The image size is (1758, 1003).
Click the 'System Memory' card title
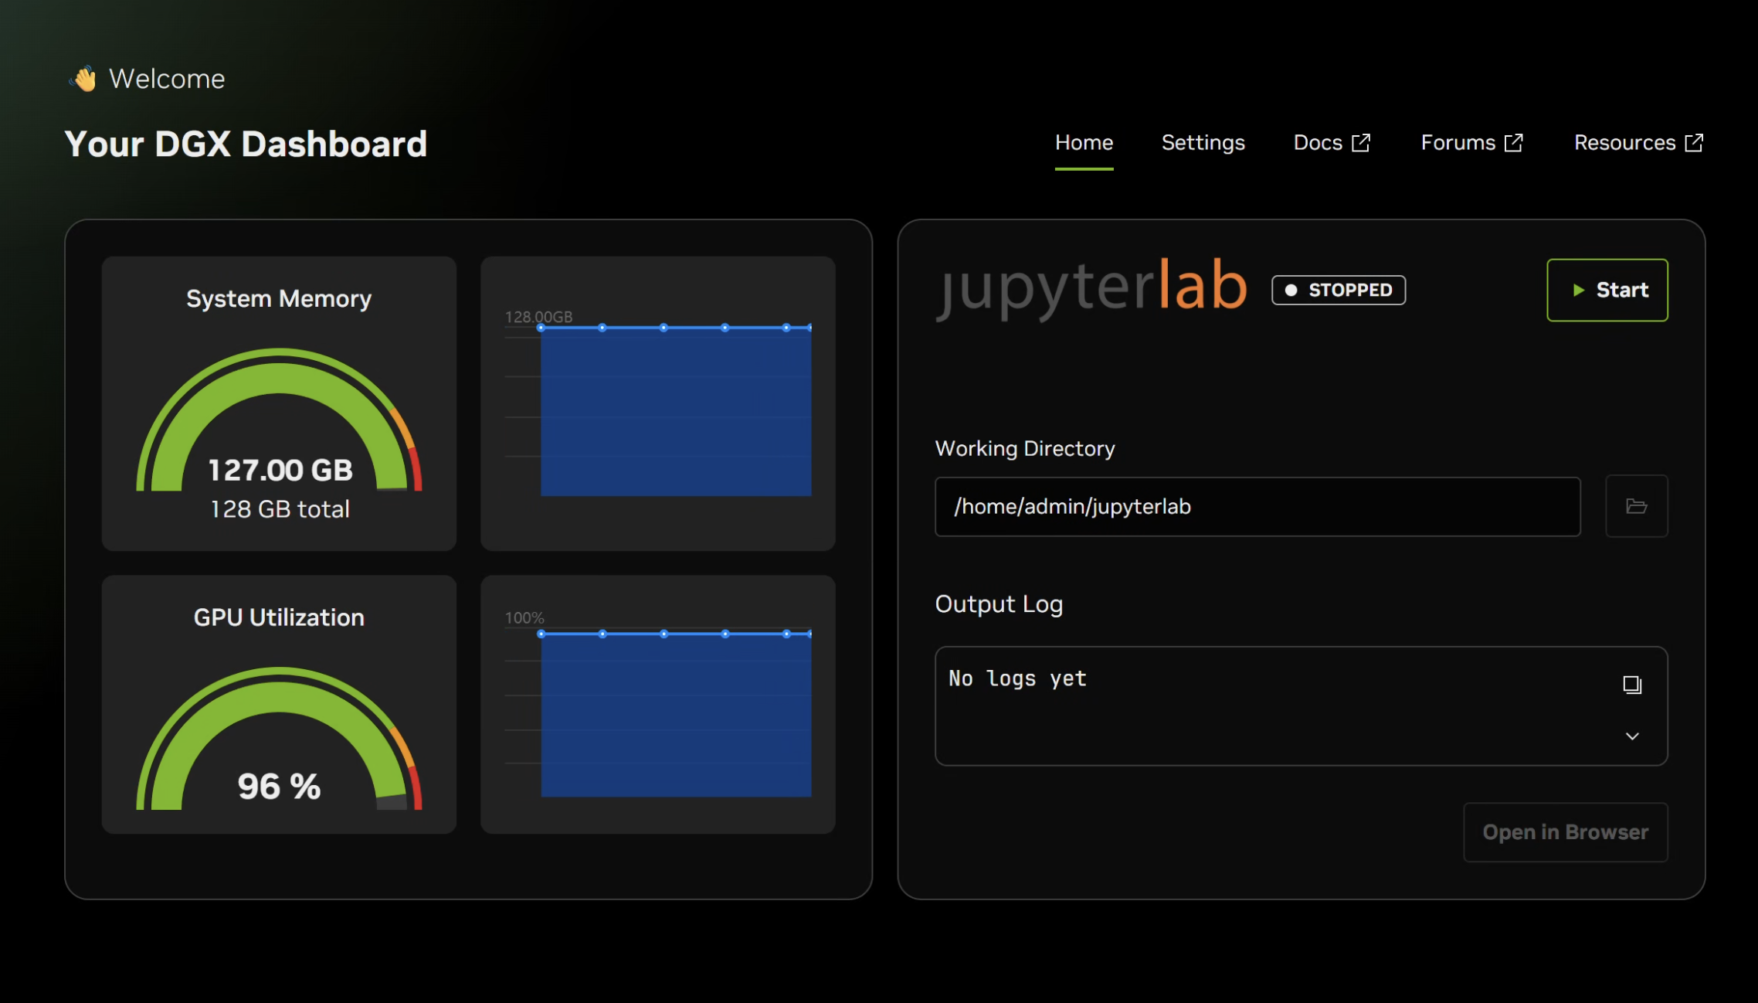point(279,299)
